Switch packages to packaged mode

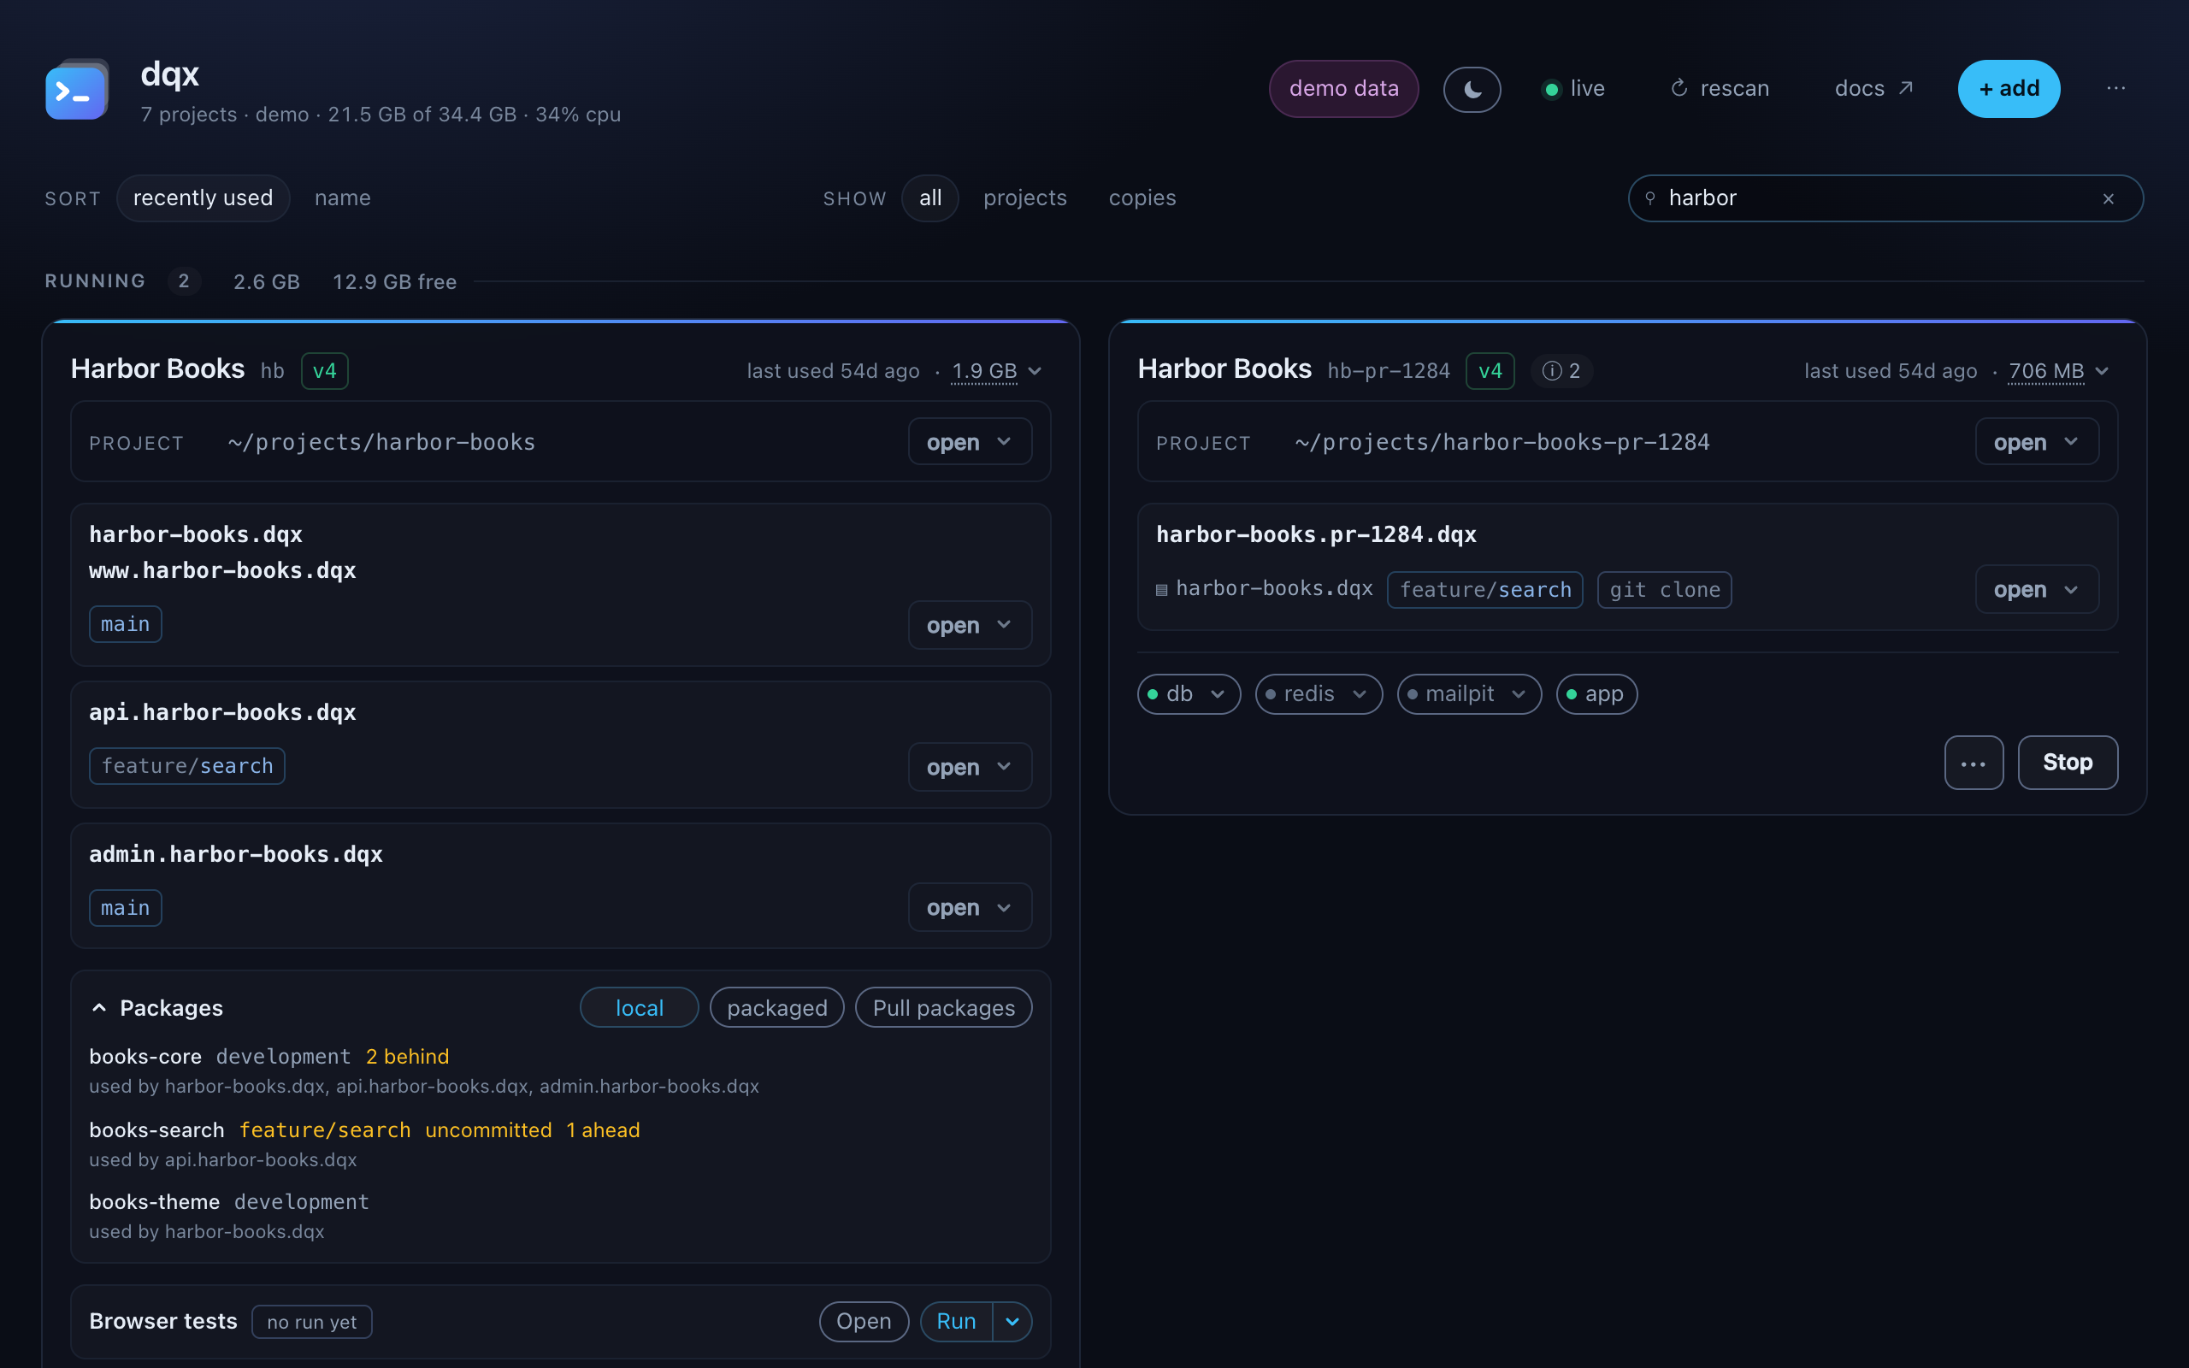pos(777,1008)
